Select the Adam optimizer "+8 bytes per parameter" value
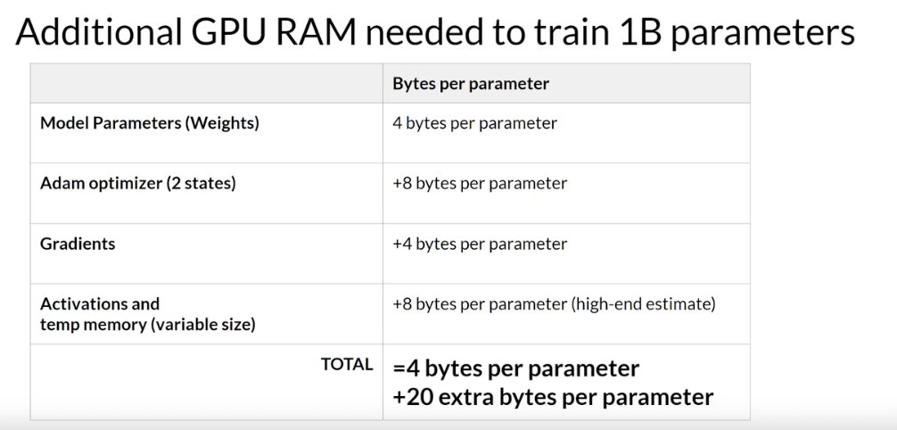The height and width of the screenshot is (430, 897). pos(479,184)
